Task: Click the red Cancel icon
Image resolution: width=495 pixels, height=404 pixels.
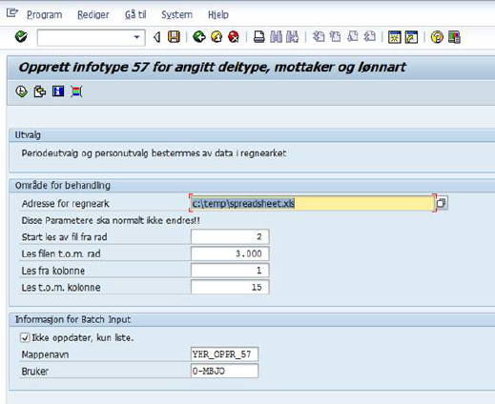Action: coord(234,37)
